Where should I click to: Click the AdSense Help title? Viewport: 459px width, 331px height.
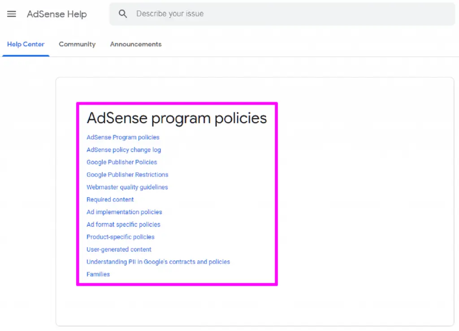click(56, 14)
